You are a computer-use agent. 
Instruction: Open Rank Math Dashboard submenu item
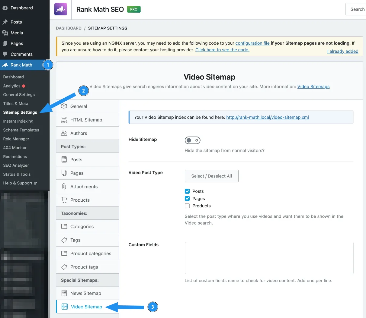pos(14,77)
